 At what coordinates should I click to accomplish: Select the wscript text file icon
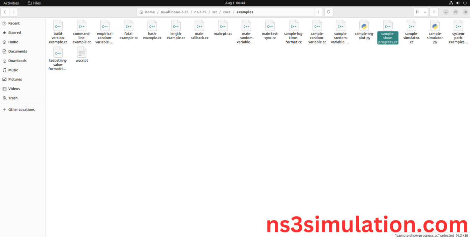(82, 53)
